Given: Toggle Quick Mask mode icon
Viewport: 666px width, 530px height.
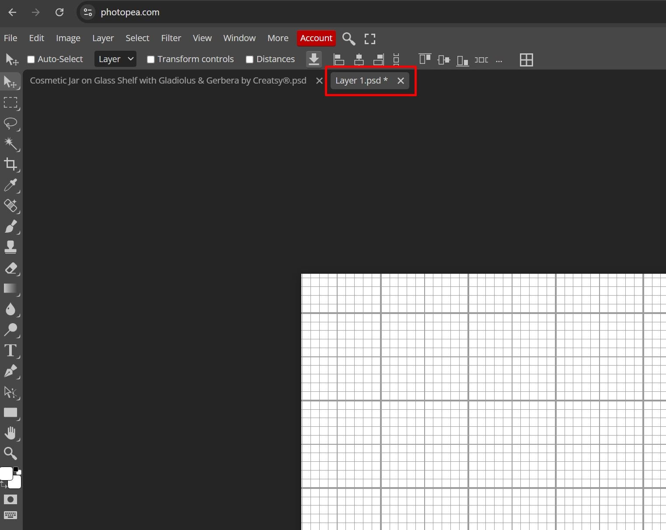Looking at the screenshot, I should coord(10,499).
